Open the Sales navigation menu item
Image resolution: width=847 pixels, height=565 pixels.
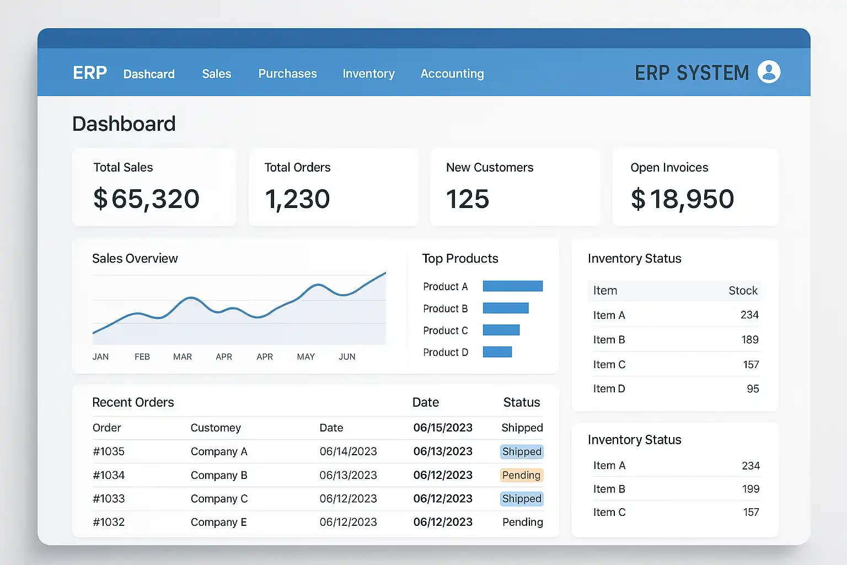(x=216, y=74)
